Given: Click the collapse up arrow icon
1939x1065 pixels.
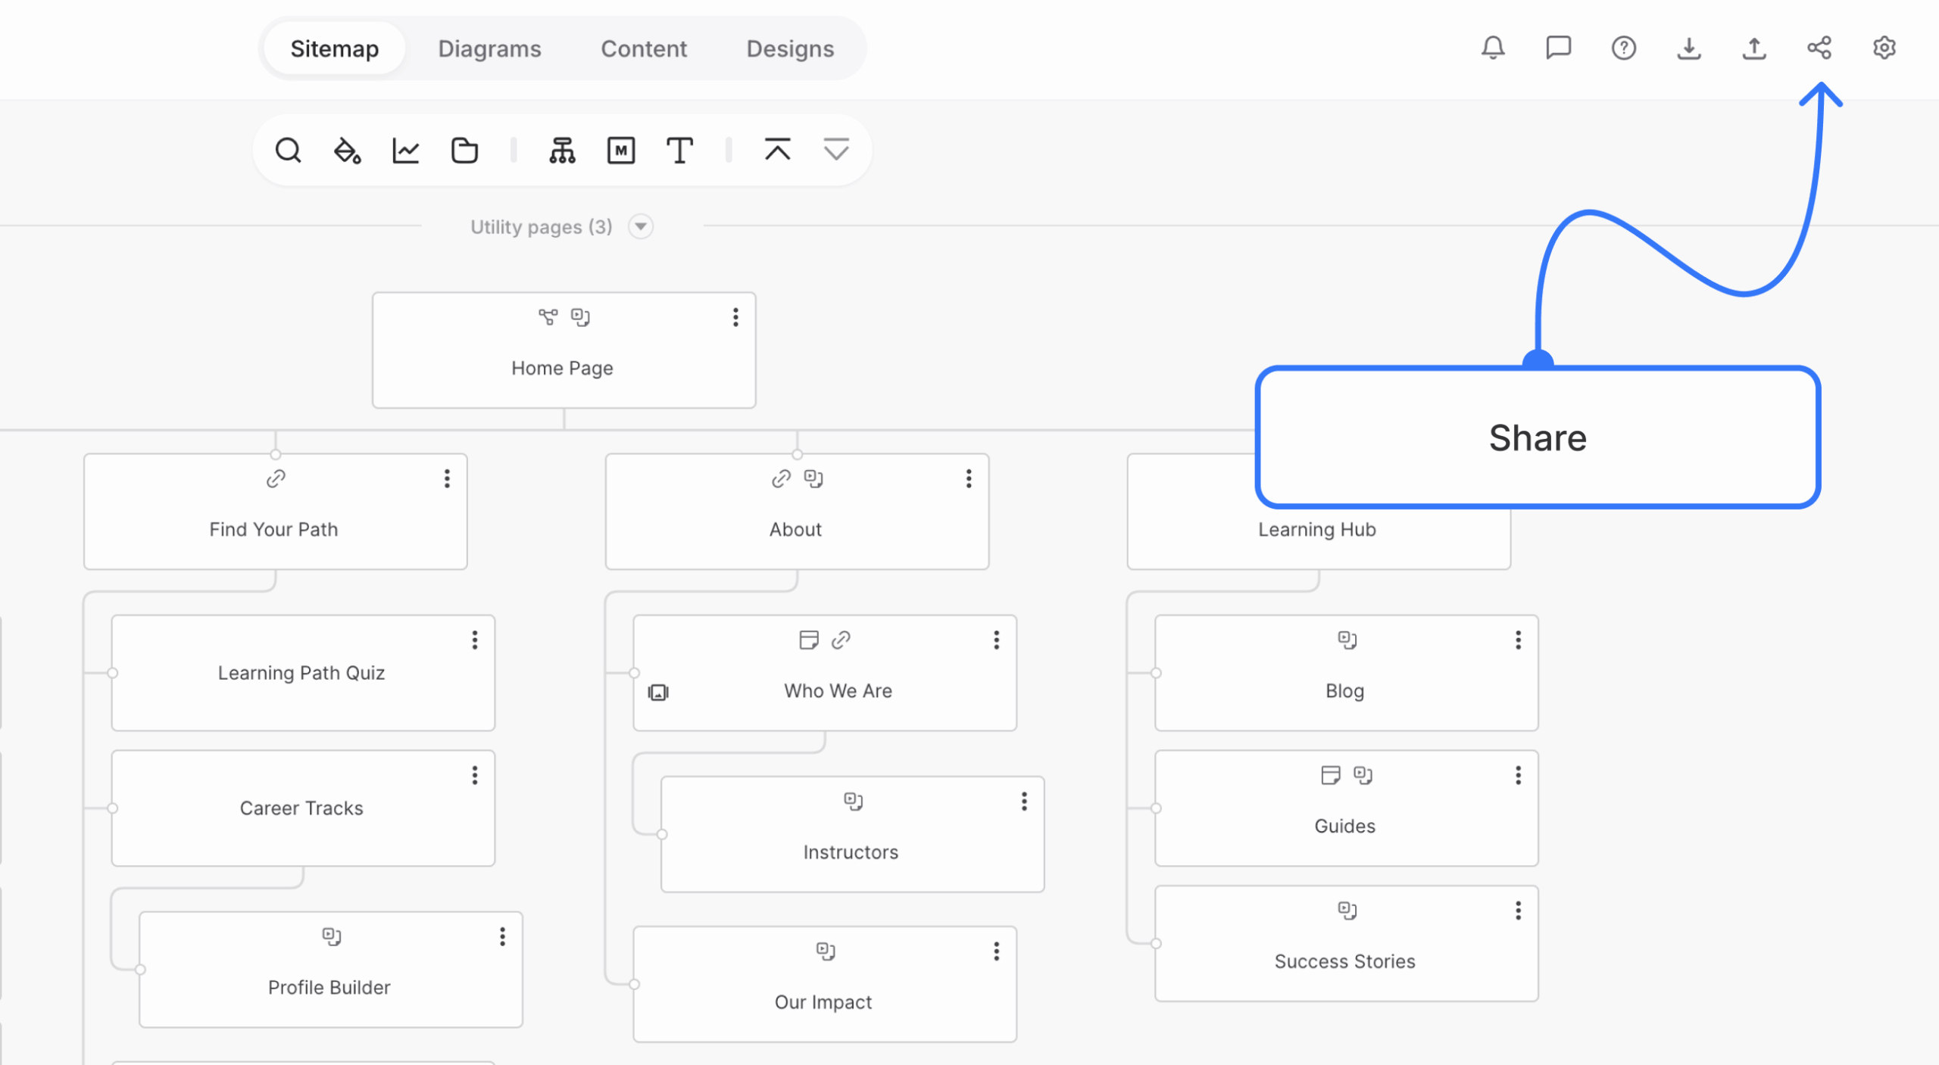Looking at the screenshot, I should pos(777,149).
